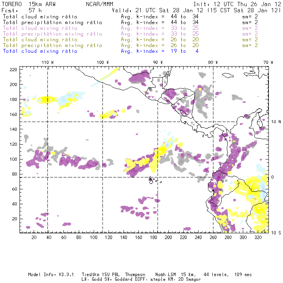Image resolution: width=283 pixels, height=283 pixels.
Task: Click "220" on the vertical axis
Action: (13, 70)
